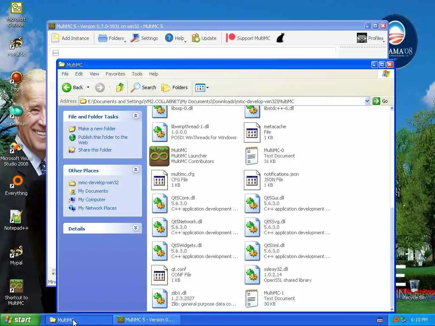The width and height of the screenshot is (435, 326).
Task: Go up one folder level
Action: click(120, 87)
